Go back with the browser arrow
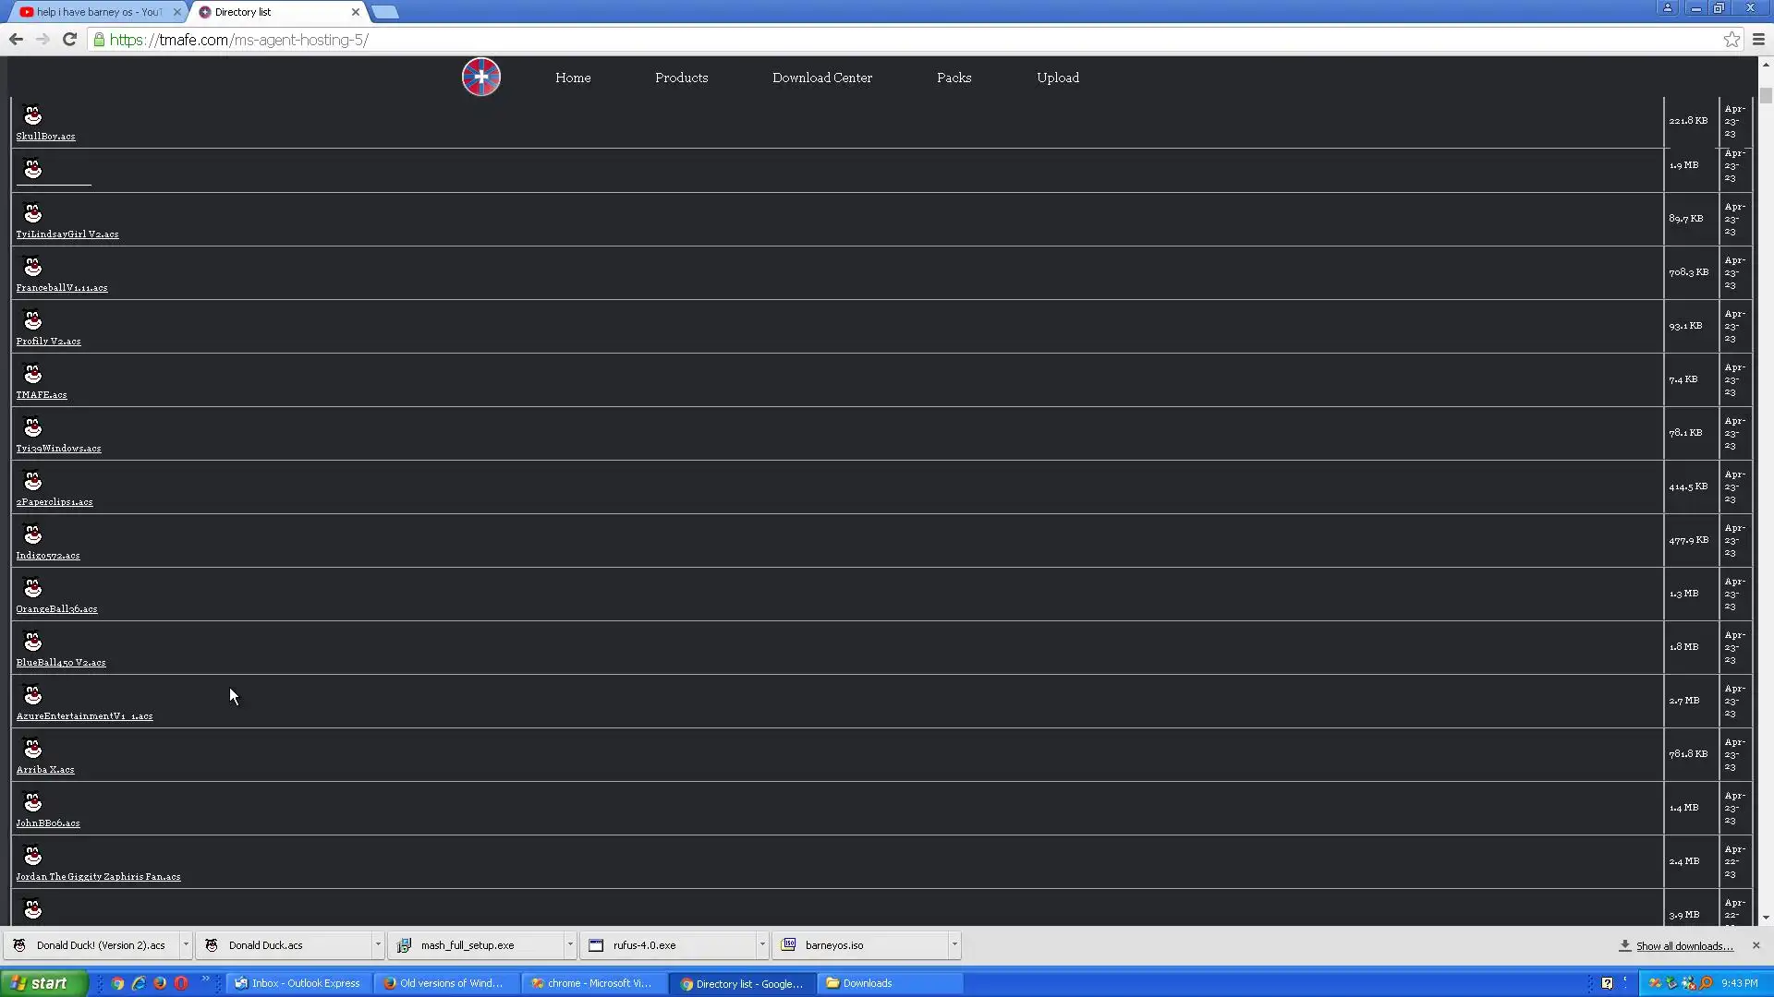The height and width of the screenshot is (997, 1774). pyautogui.click(x=16, y=39)
